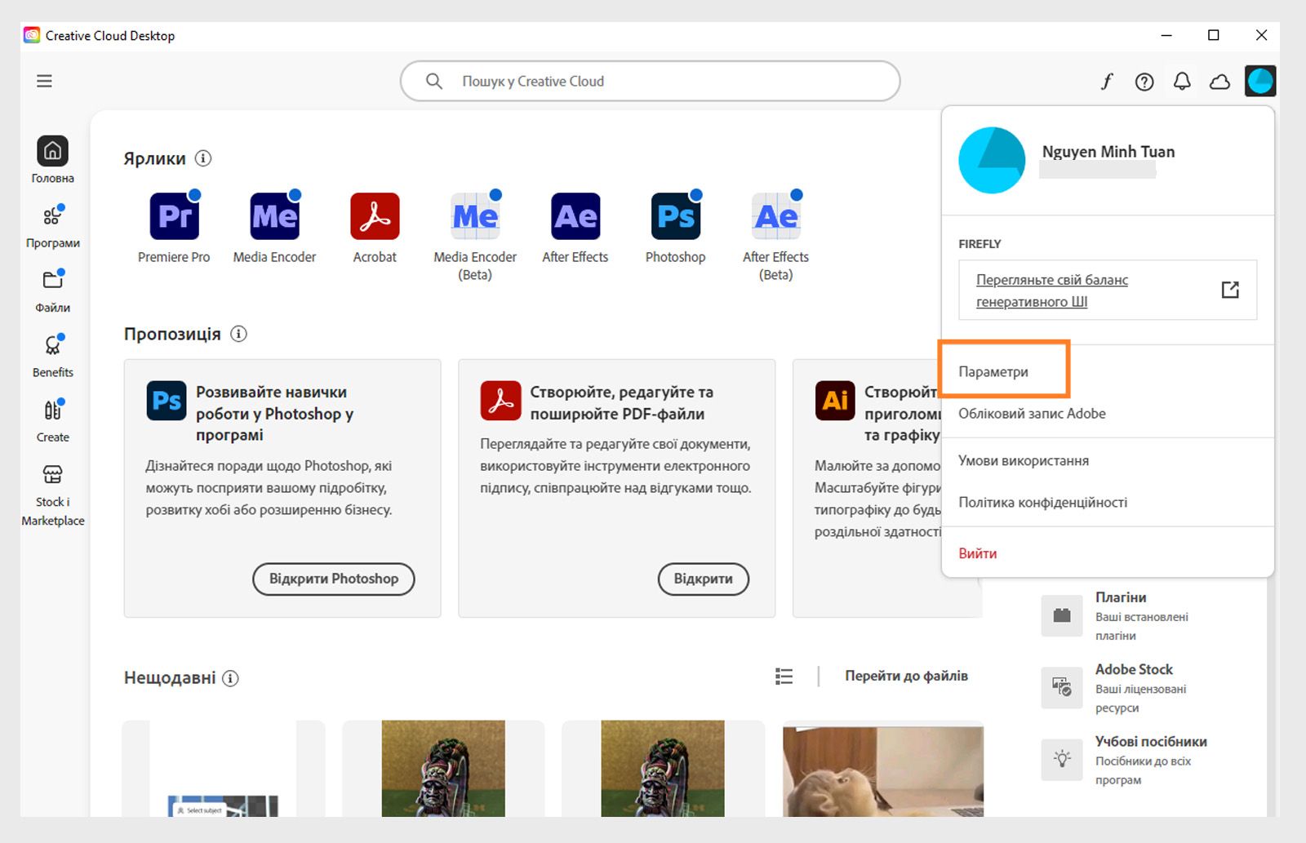Select Параметри in the account menu
The width and height of the screenshot is (1306, 843).
(x=993, y=370)
